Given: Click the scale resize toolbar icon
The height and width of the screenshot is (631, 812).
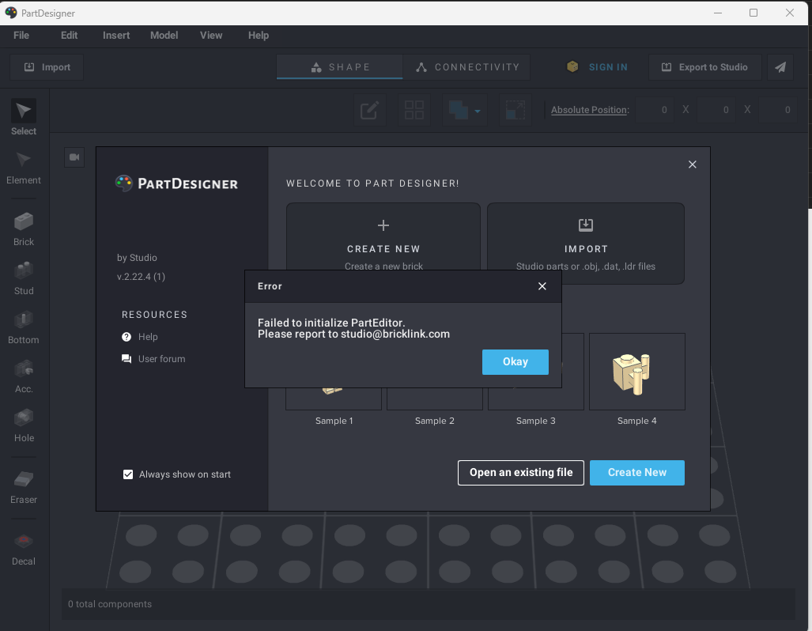Looking at the screenshot, I should pos(516,110).
